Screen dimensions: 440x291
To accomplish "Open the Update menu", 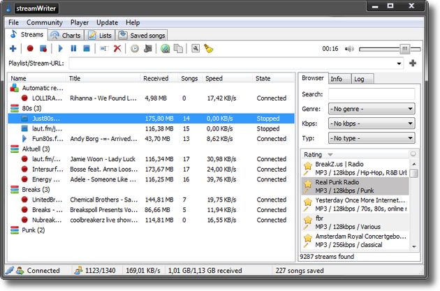I will tap(107, 22).
